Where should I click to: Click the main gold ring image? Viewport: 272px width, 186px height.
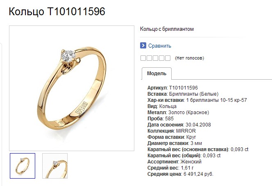tap(72, 88)
